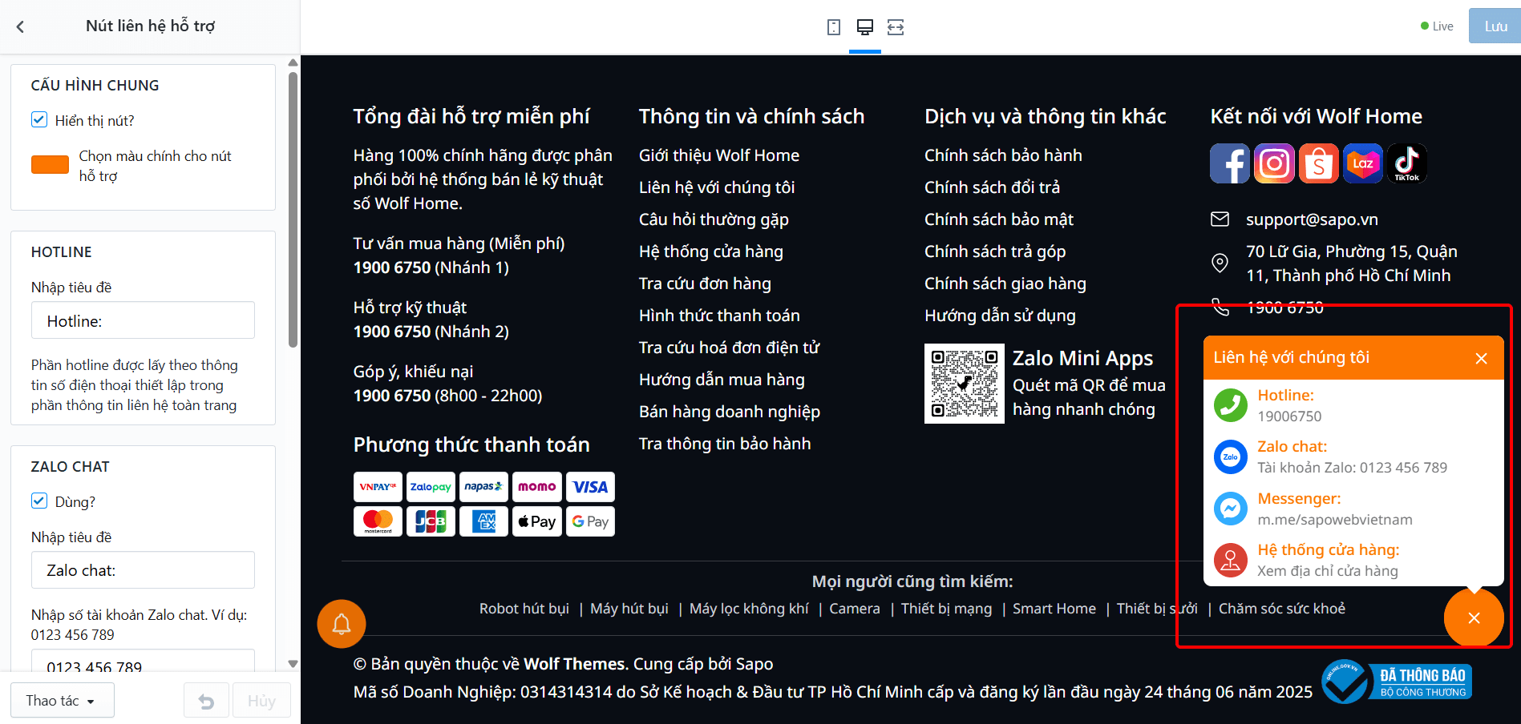Click the undo arrow button

point(206,701)
